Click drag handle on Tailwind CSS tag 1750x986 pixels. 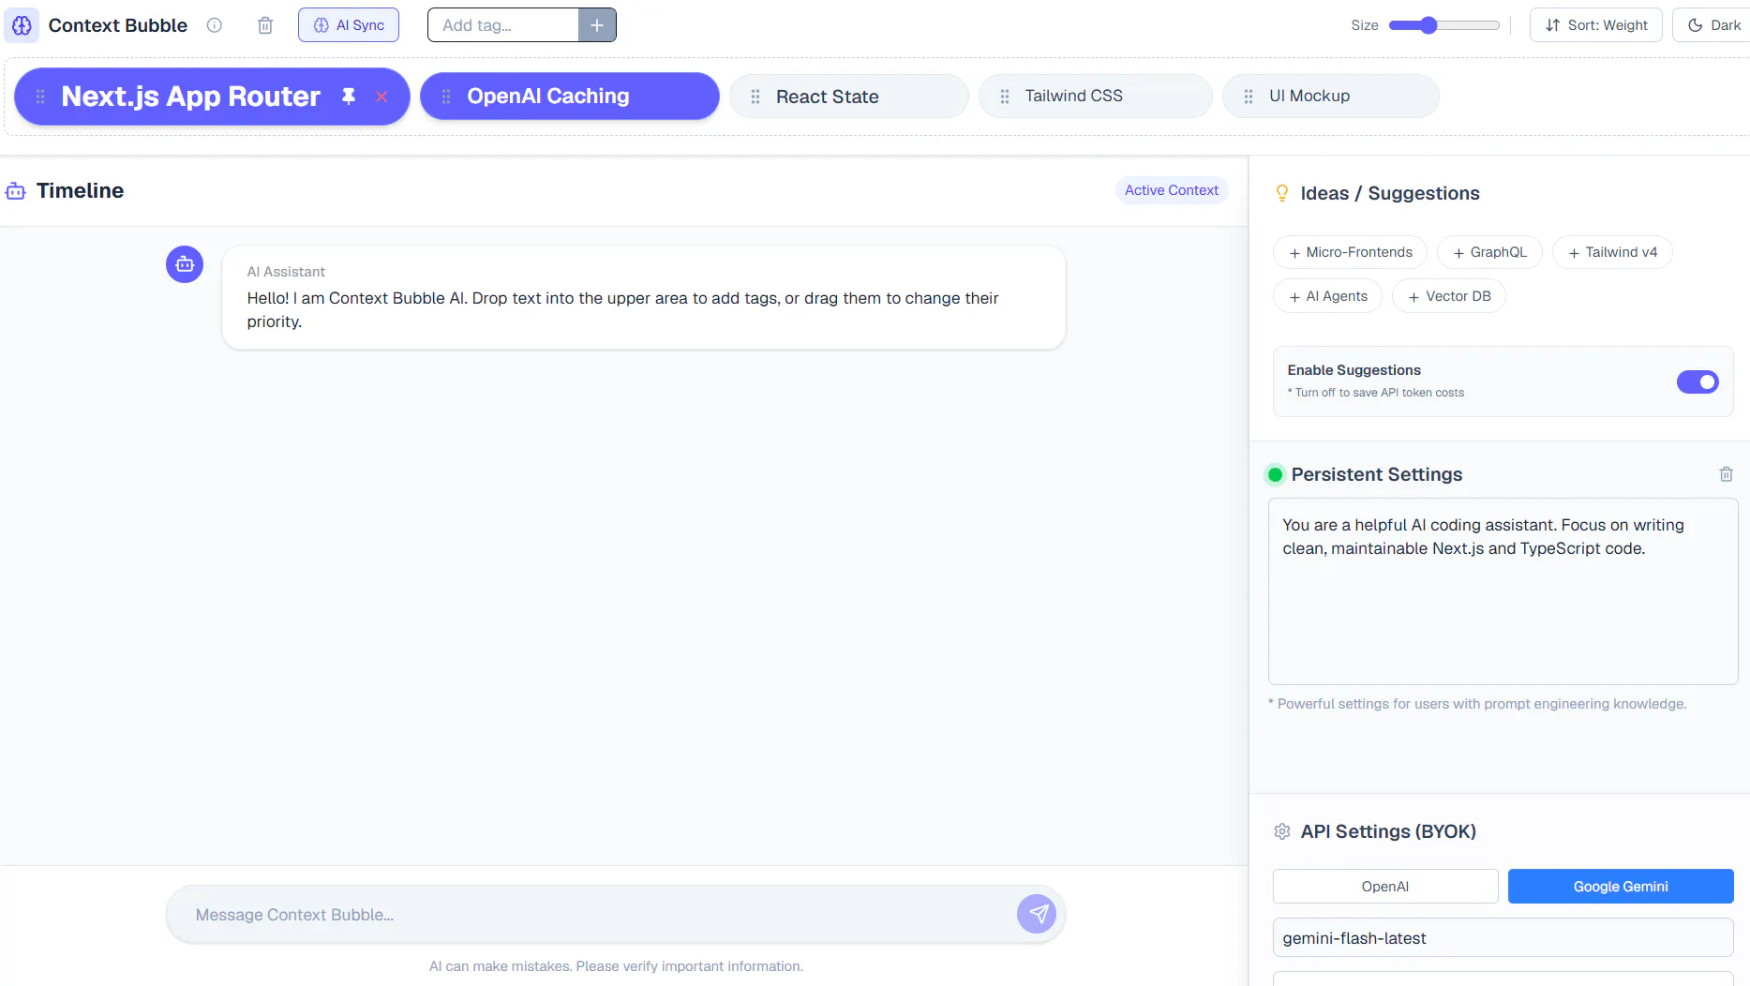click(x=1005, y=97)
